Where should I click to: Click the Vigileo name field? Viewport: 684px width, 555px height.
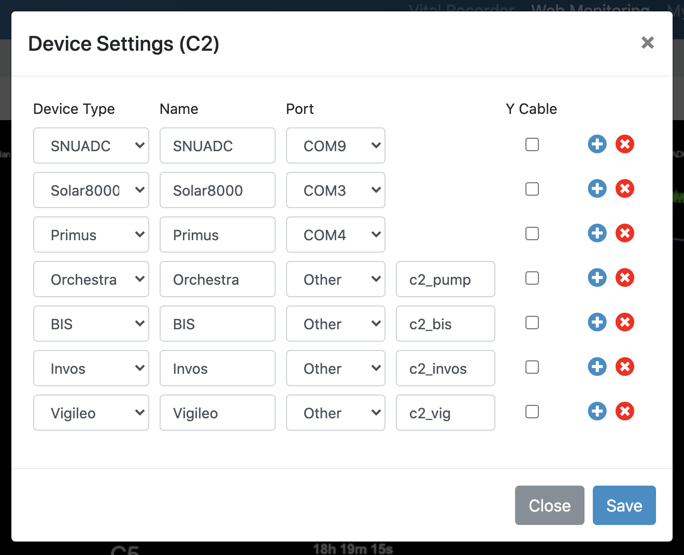pyautogui.click(x=218, y=413)
